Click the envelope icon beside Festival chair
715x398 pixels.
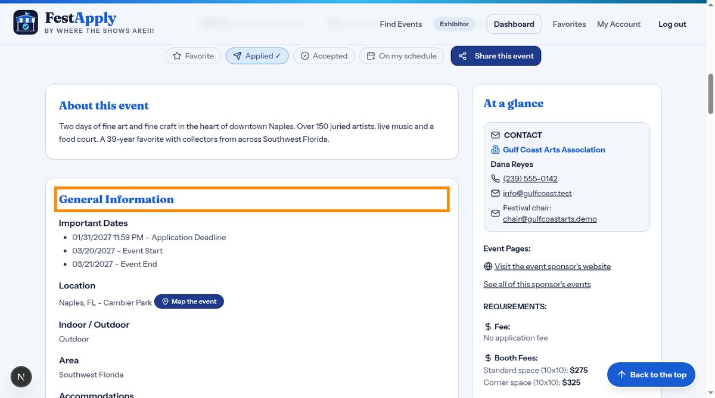tap(495, 213)
